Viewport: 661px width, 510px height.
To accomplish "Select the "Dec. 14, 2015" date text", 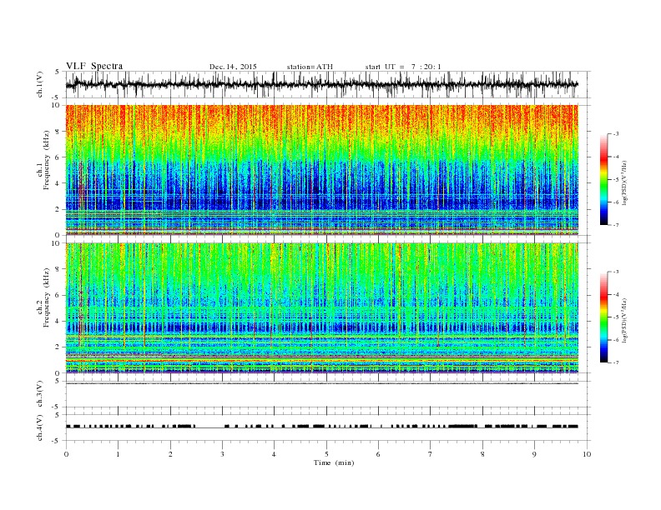I will tap(233, 67).
